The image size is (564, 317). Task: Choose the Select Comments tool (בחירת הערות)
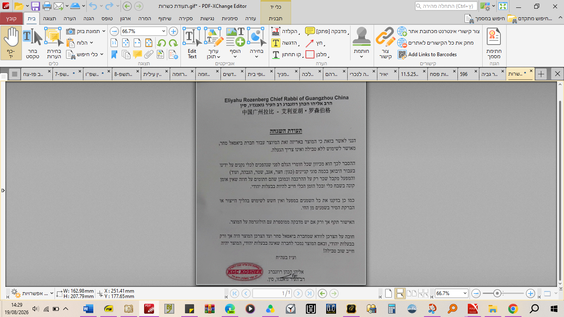54,43
